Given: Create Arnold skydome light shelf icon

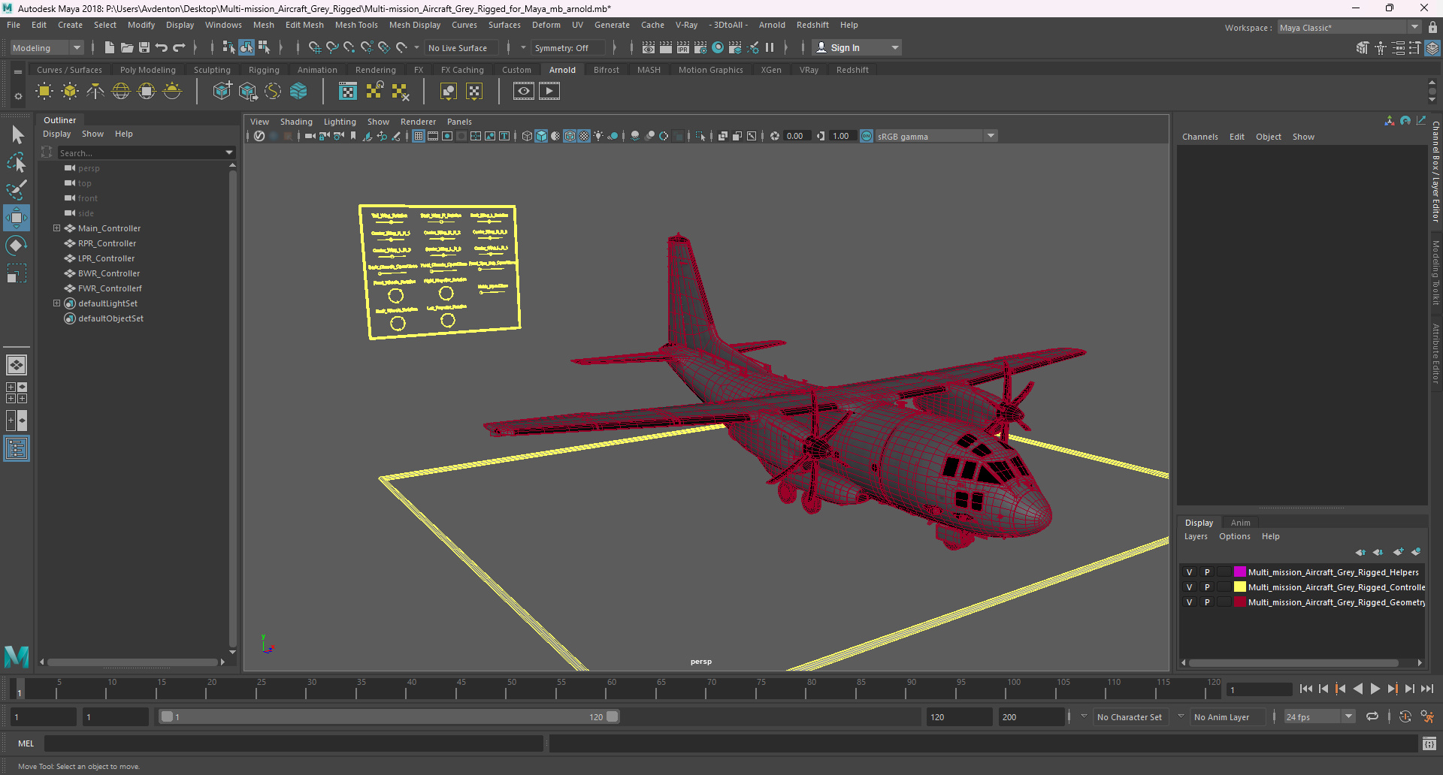Looking at the screenshot, I should (x=121, y=92).
